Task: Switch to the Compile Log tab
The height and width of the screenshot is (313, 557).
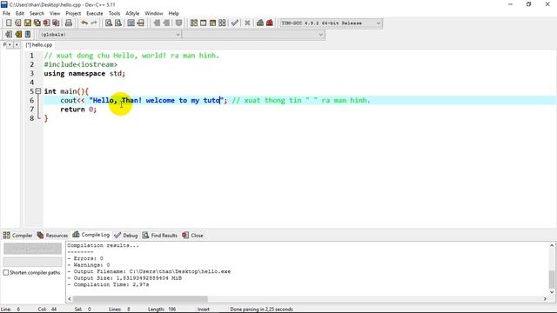Action: pyautogui.click(x=91, y=235)
